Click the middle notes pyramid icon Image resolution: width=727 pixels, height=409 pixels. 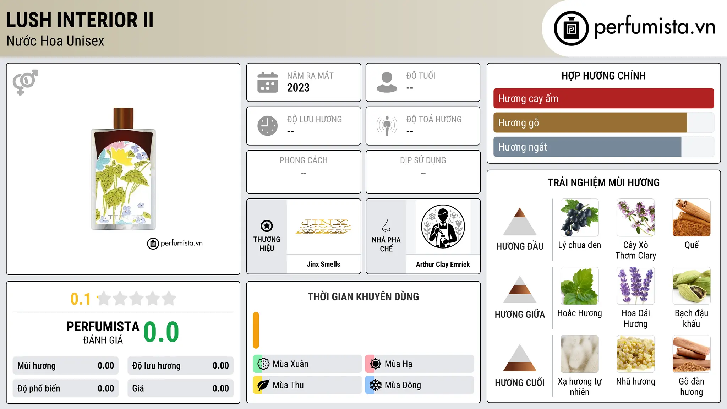click(520, 289)
